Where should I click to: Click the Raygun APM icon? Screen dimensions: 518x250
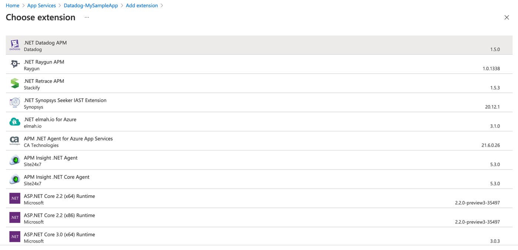coord(15,64)
